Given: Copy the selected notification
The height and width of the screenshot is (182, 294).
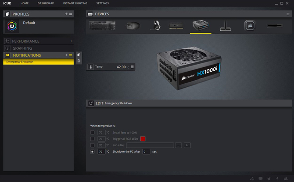Looking at the screenshot, I should coord(79,55).
